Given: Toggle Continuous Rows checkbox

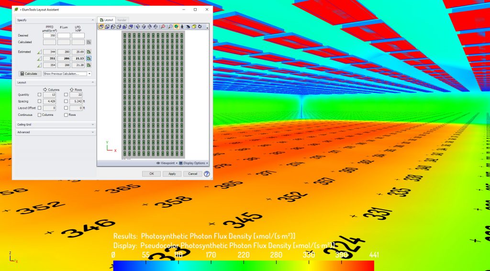Looking at the screenshot, I should pyautogui.click(x=66, y=115).
